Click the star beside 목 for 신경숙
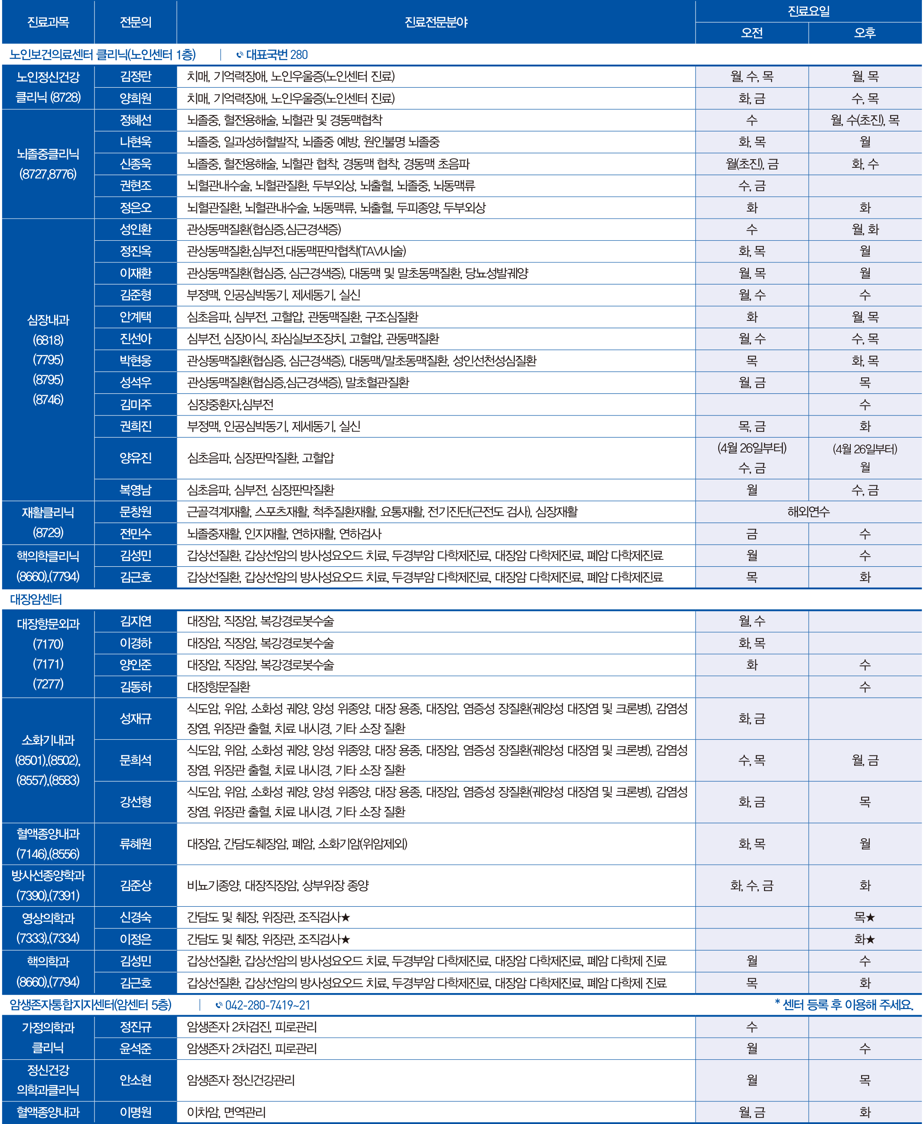Viewport: 924px width, 1124px height. (871, 918)
